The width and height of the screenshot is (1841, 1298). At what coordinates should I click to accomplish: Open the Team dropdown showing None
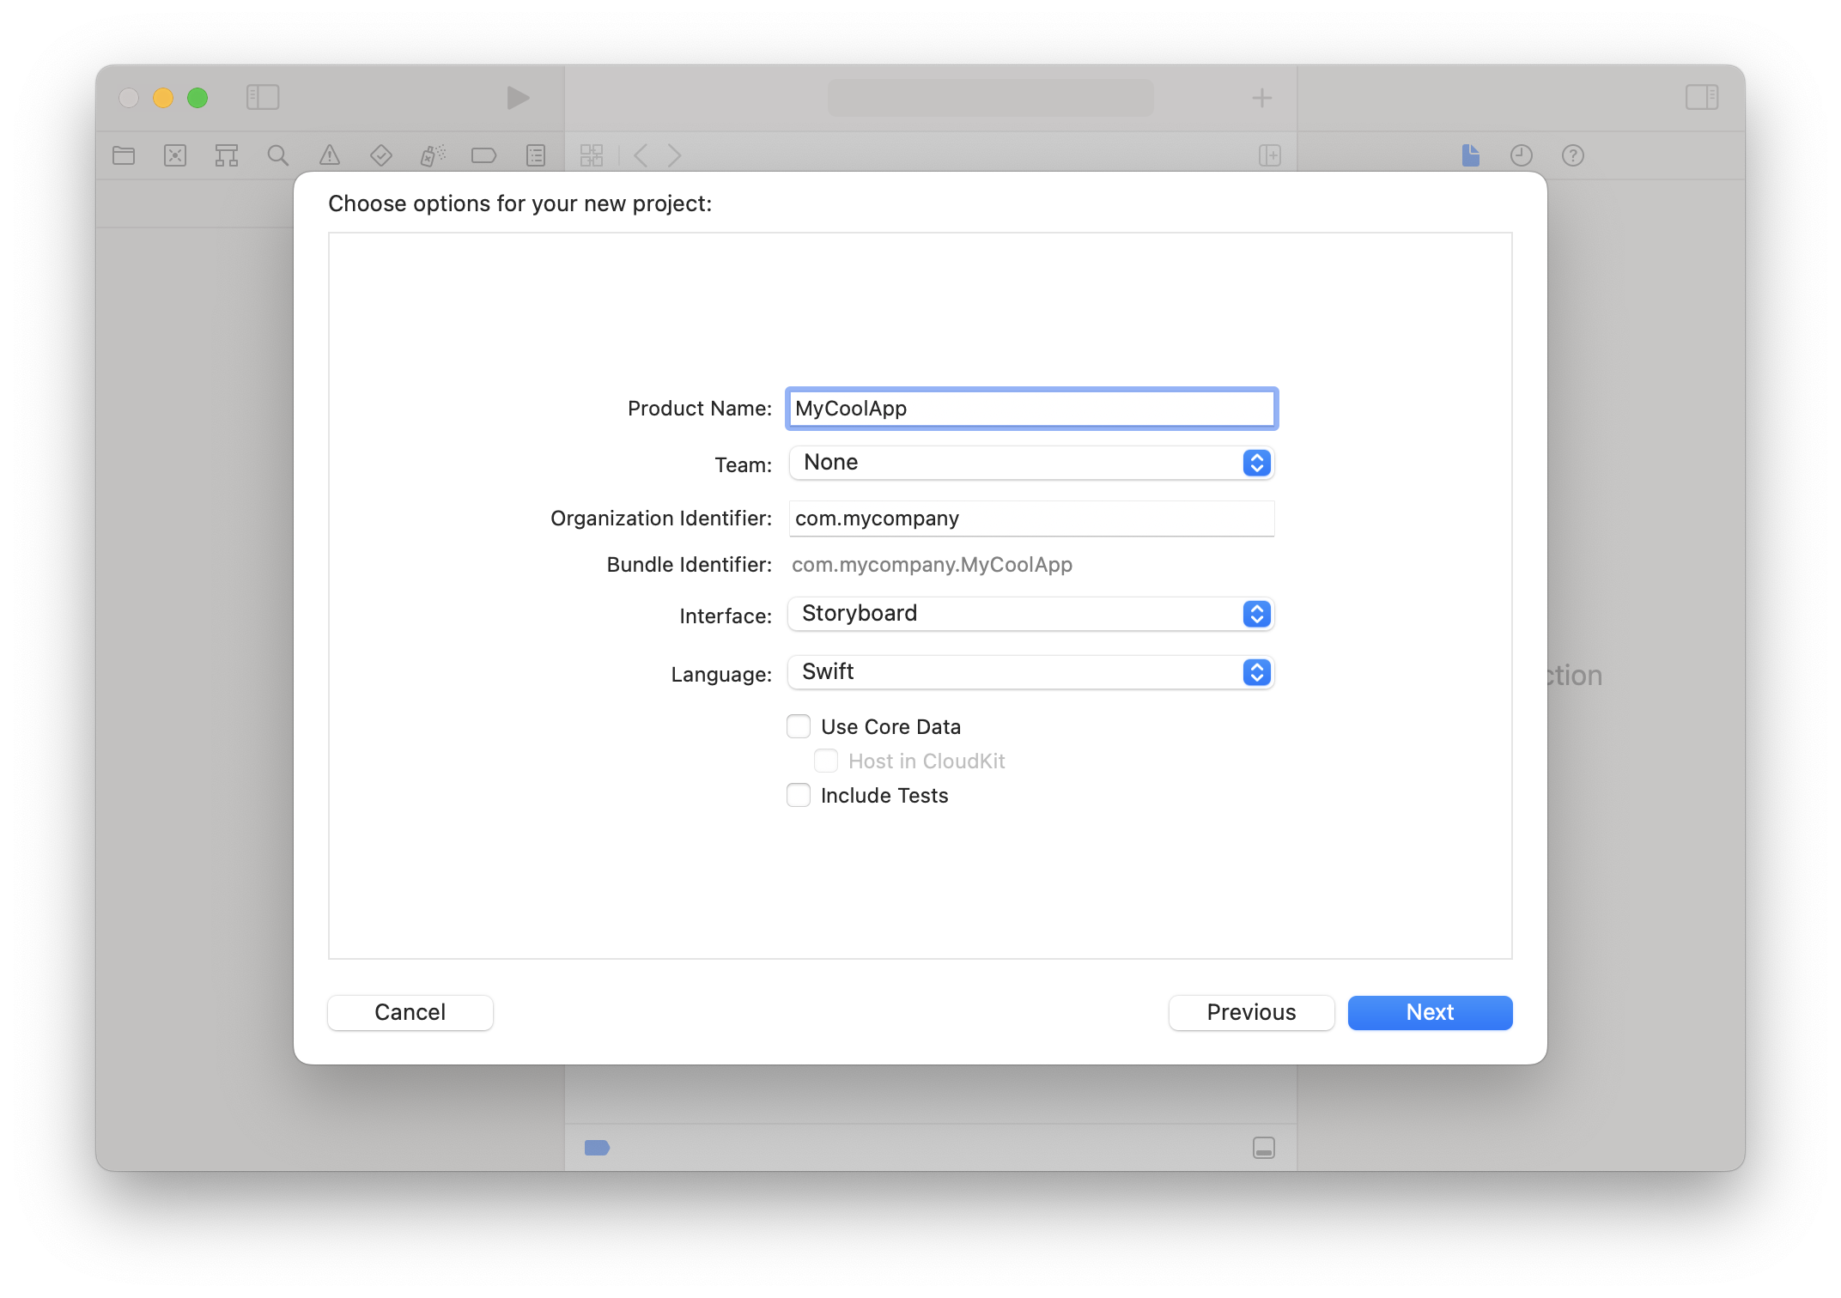point(1030,463)
